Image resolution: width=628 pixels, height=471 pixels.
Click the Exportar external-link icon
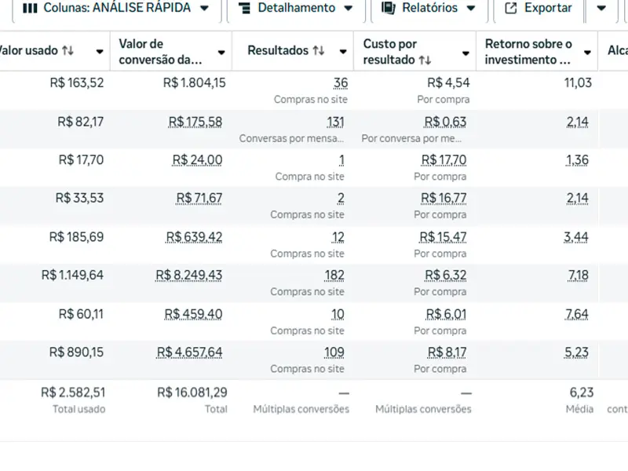(x=511, y=8)
